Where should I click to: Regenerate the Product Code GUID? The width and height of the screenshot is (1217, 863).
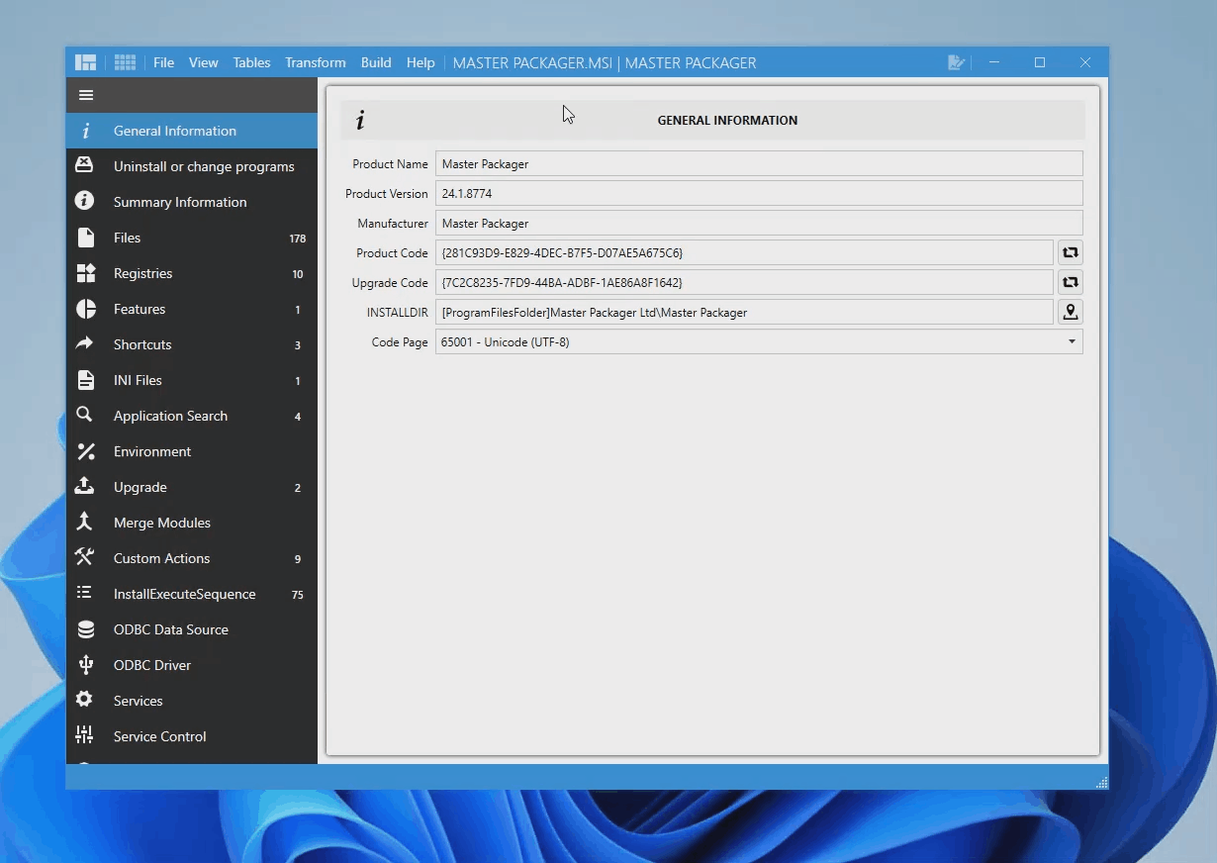pyautogui.click(x=1070, y=253)
